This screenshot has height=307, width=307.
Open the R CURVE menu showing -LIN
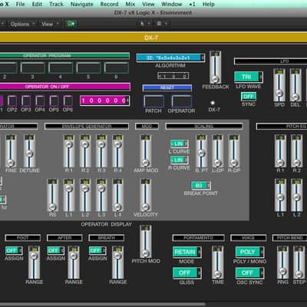[179, 160]
